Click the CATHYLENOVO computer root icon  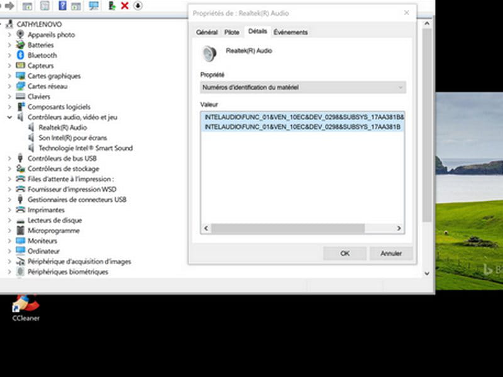[9, 24]
